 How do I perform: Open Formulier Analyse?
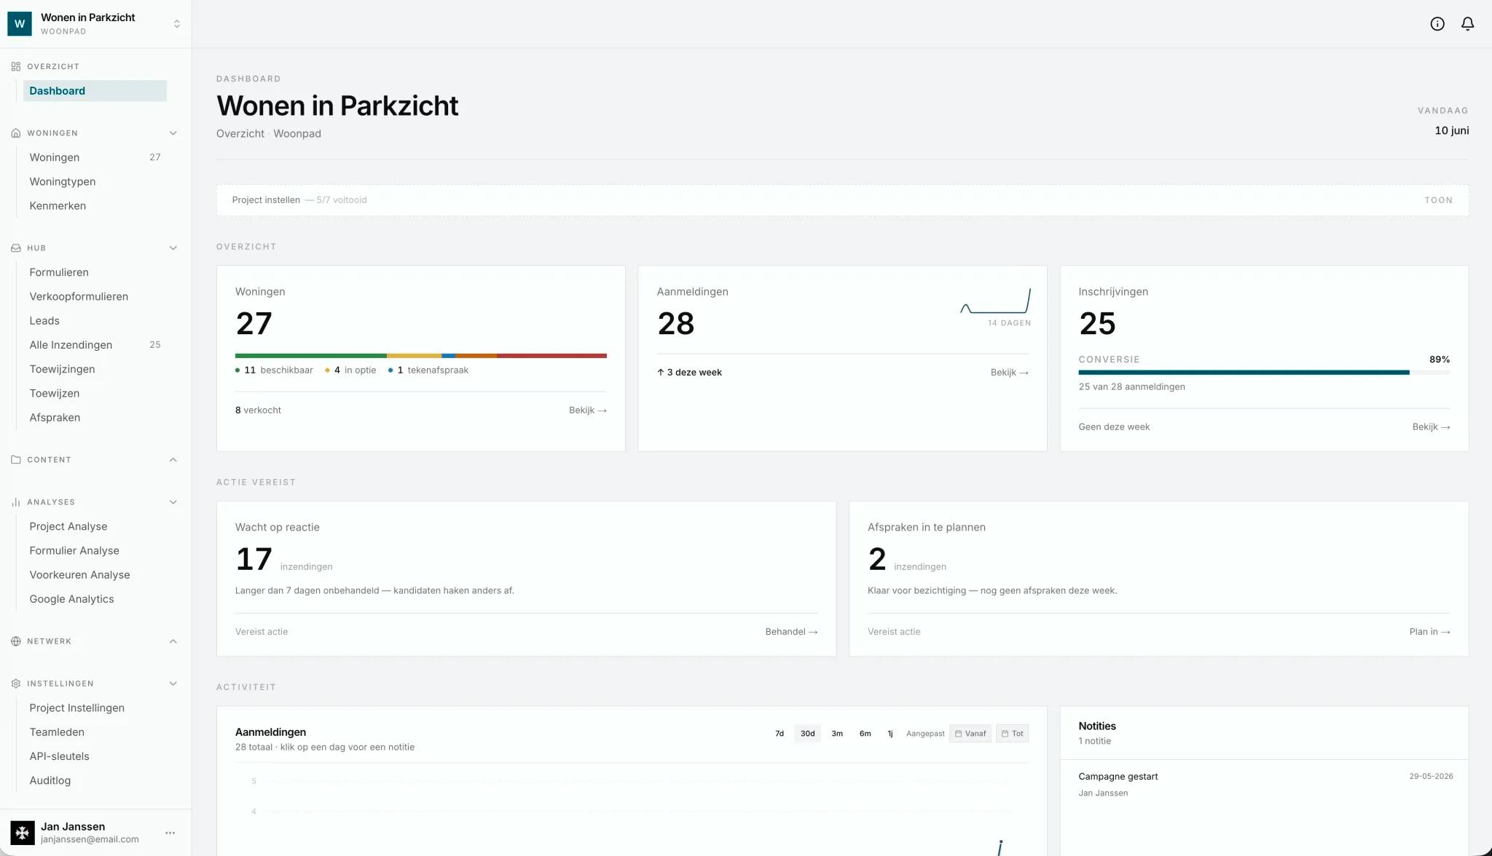pos(95,551)
